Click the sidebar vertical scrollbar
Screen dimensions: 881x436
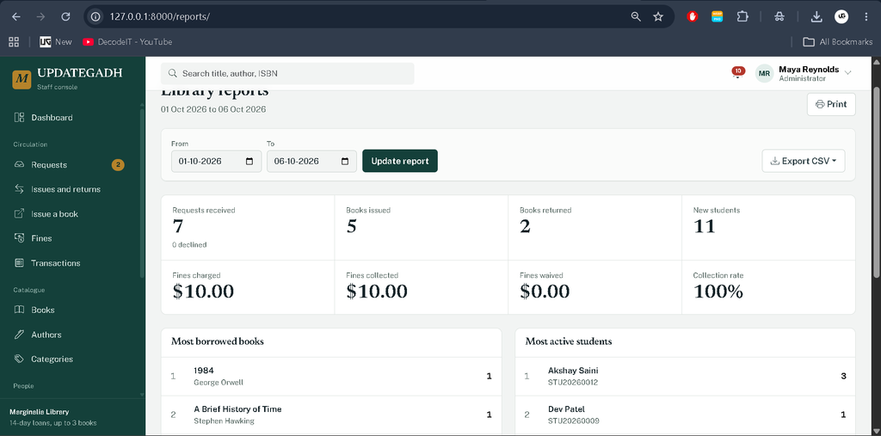coord(142,193)
